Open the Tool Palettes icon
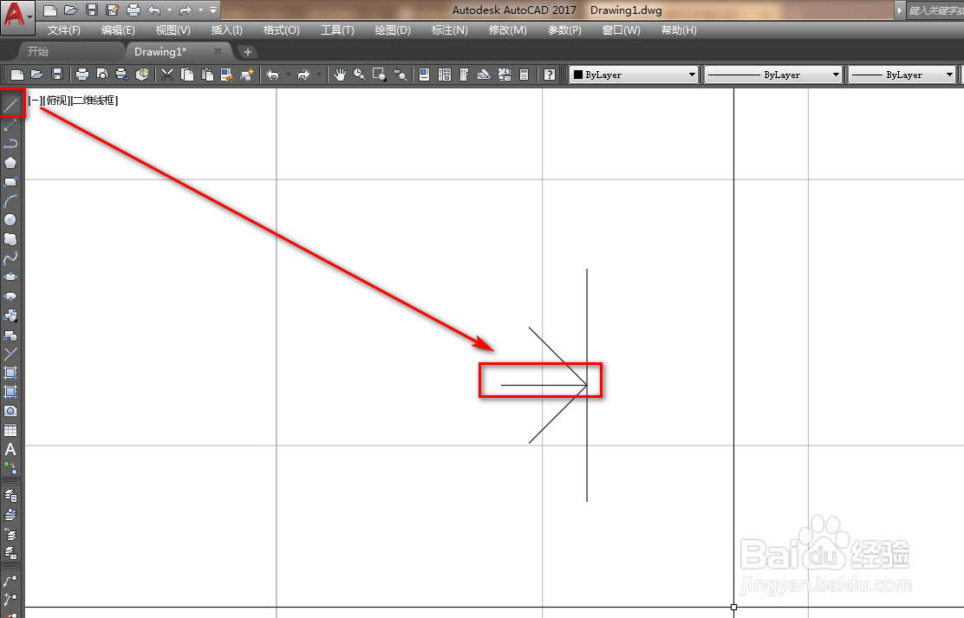 [464, 75]
